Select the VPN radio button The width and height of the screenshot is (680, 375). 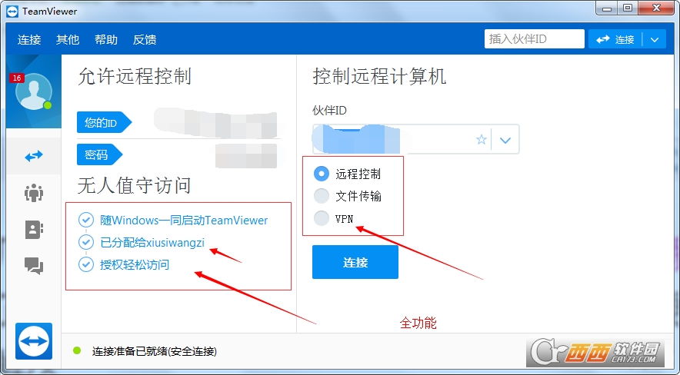tap(322, 218)
